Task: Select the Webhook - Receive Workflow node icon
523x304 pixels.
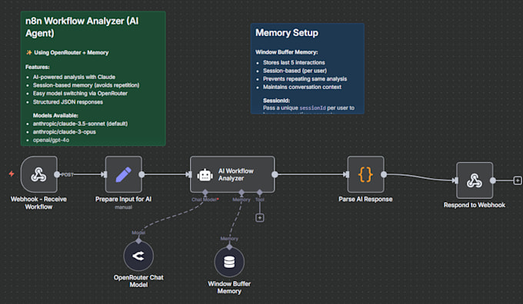Action: 38,174
